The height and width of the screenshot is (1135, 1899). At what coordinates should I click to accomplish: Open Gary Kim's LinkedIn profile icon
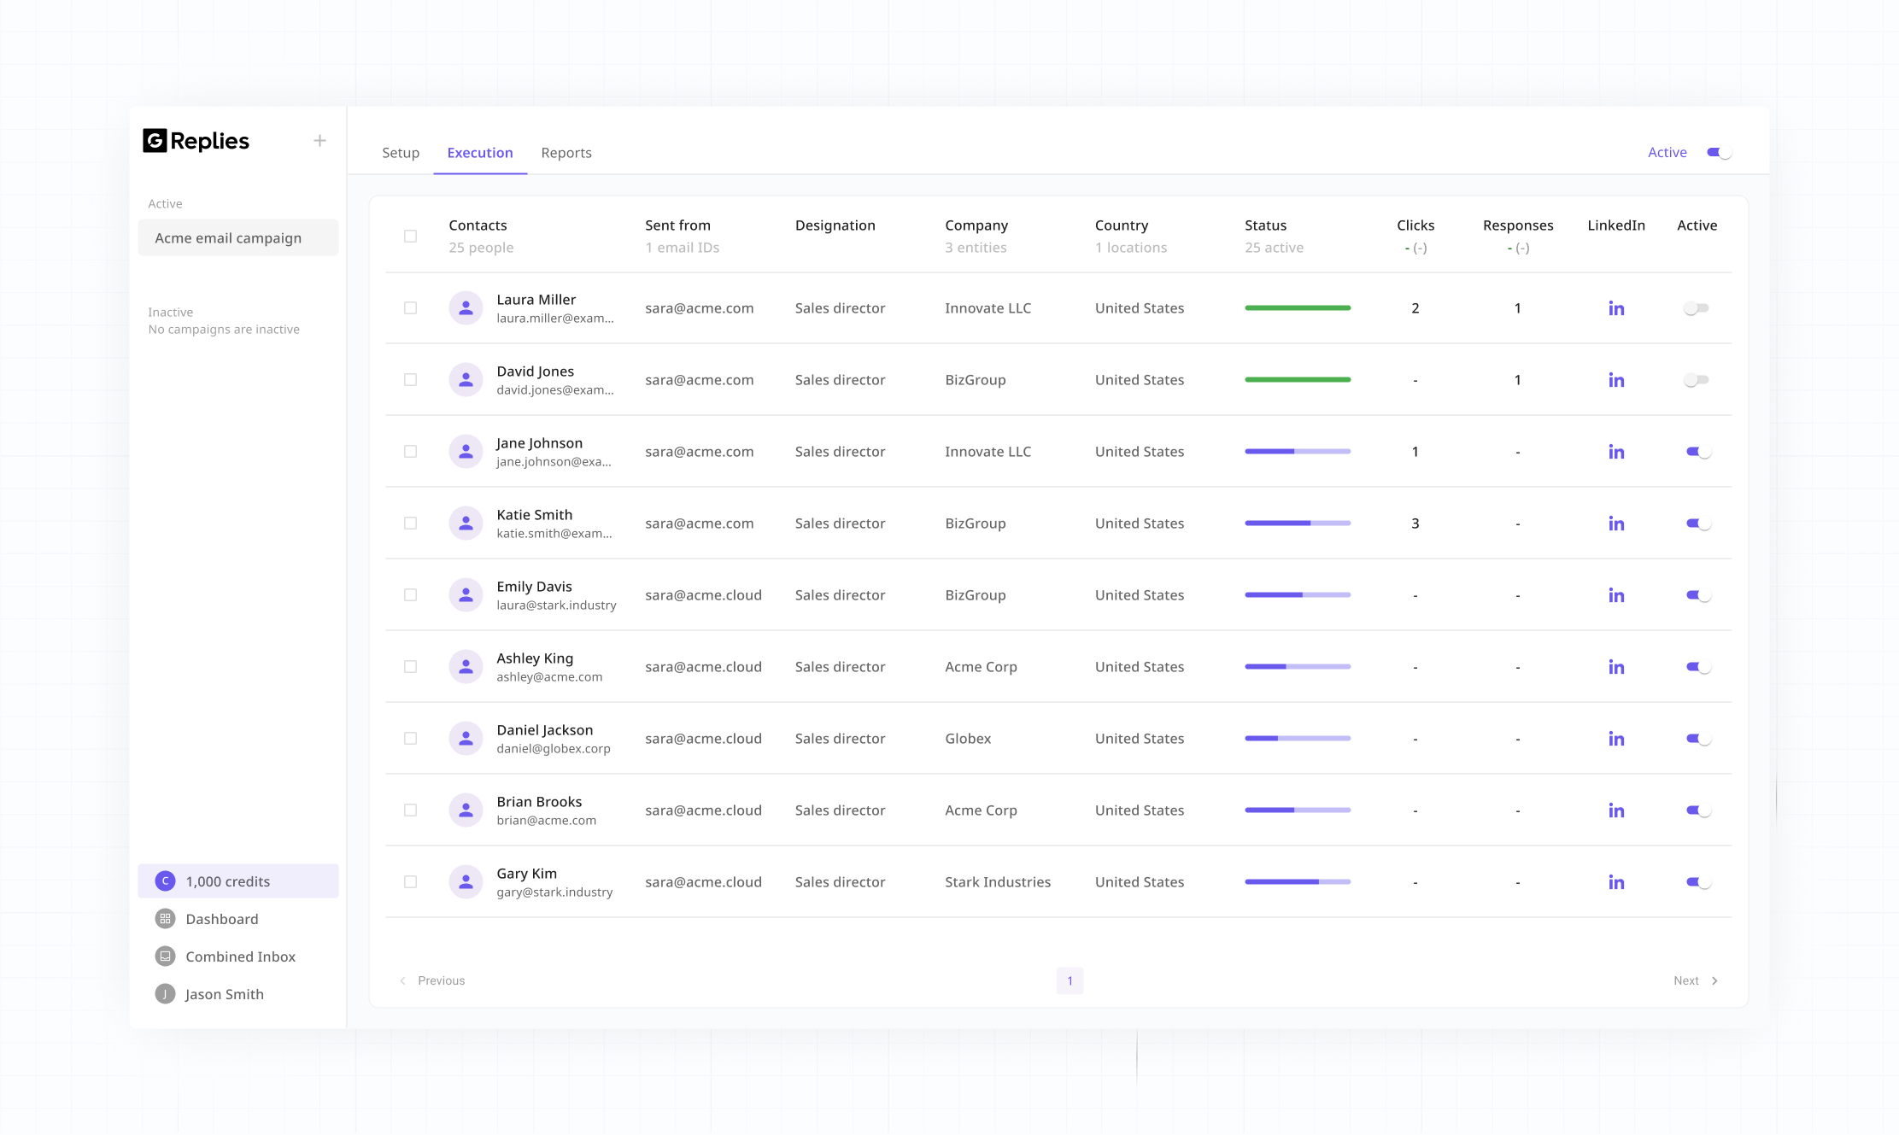pyautogui.click(x=1615, y=882)
